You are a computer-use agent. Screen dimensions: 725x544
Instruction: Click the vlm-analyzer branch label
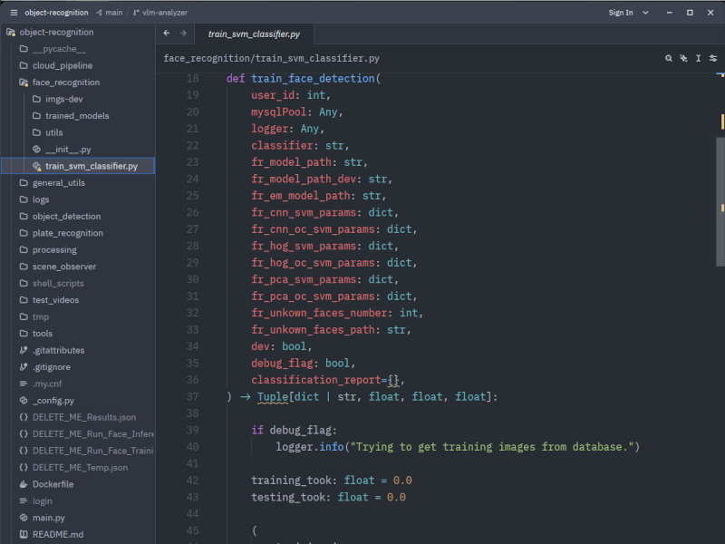[160, 13]
